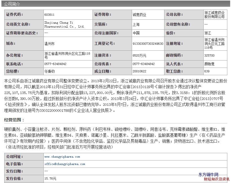
Task: Click the 联系电话 number 0577-63484842
Action: click(55, 64)
